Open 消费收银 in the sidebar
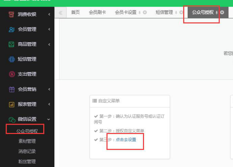Viewport: 233px width, 167px height. (x=27, y=14)
